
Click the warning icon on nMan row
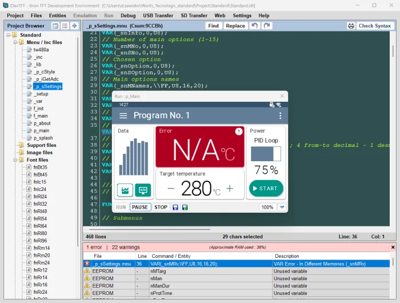[x=87, y=278]
